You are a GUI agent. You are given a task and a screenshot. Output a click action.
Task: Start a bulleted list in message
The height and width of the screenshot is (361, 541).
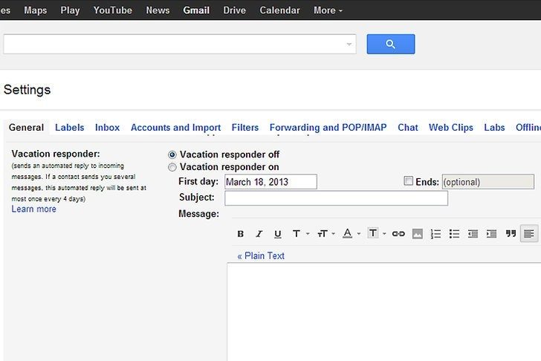(x=454, y=234)
